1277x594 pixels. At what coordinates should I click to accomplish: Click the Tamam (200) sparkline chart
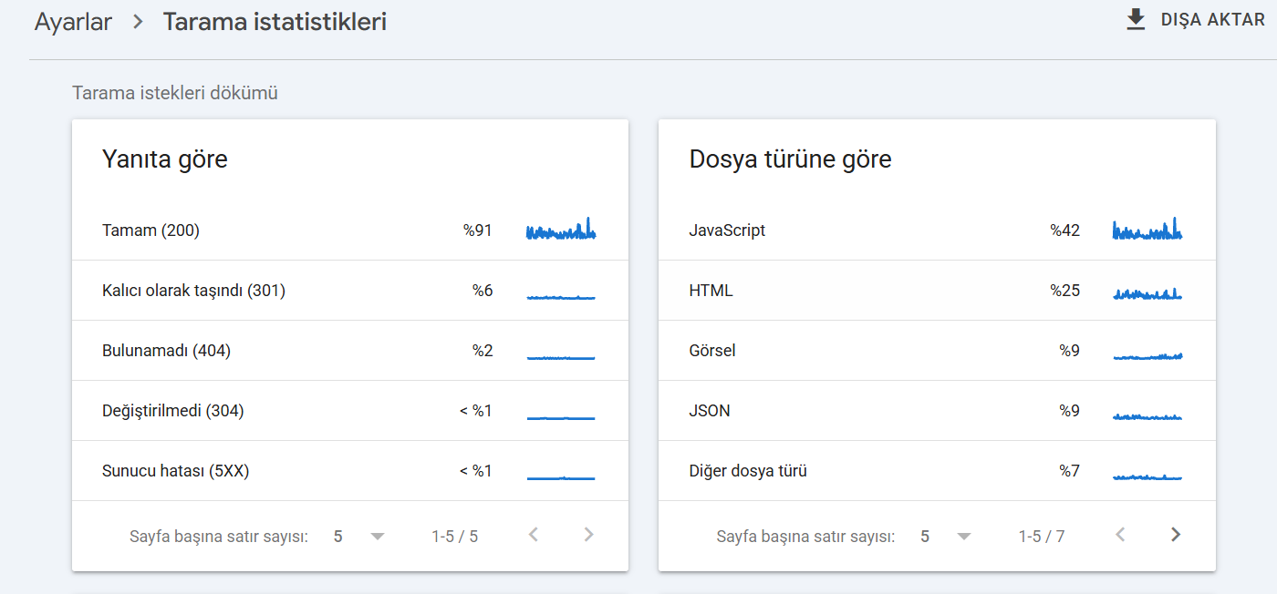pos(561,229)
